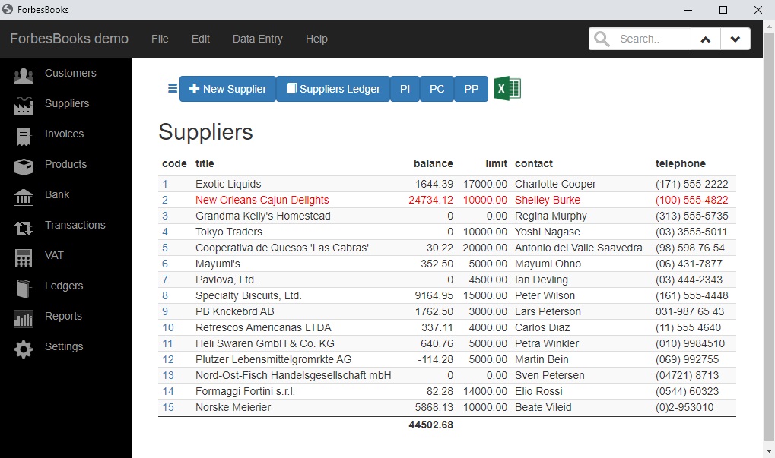Go to next search result arrow
775x458 pixels.
(735, 39)
